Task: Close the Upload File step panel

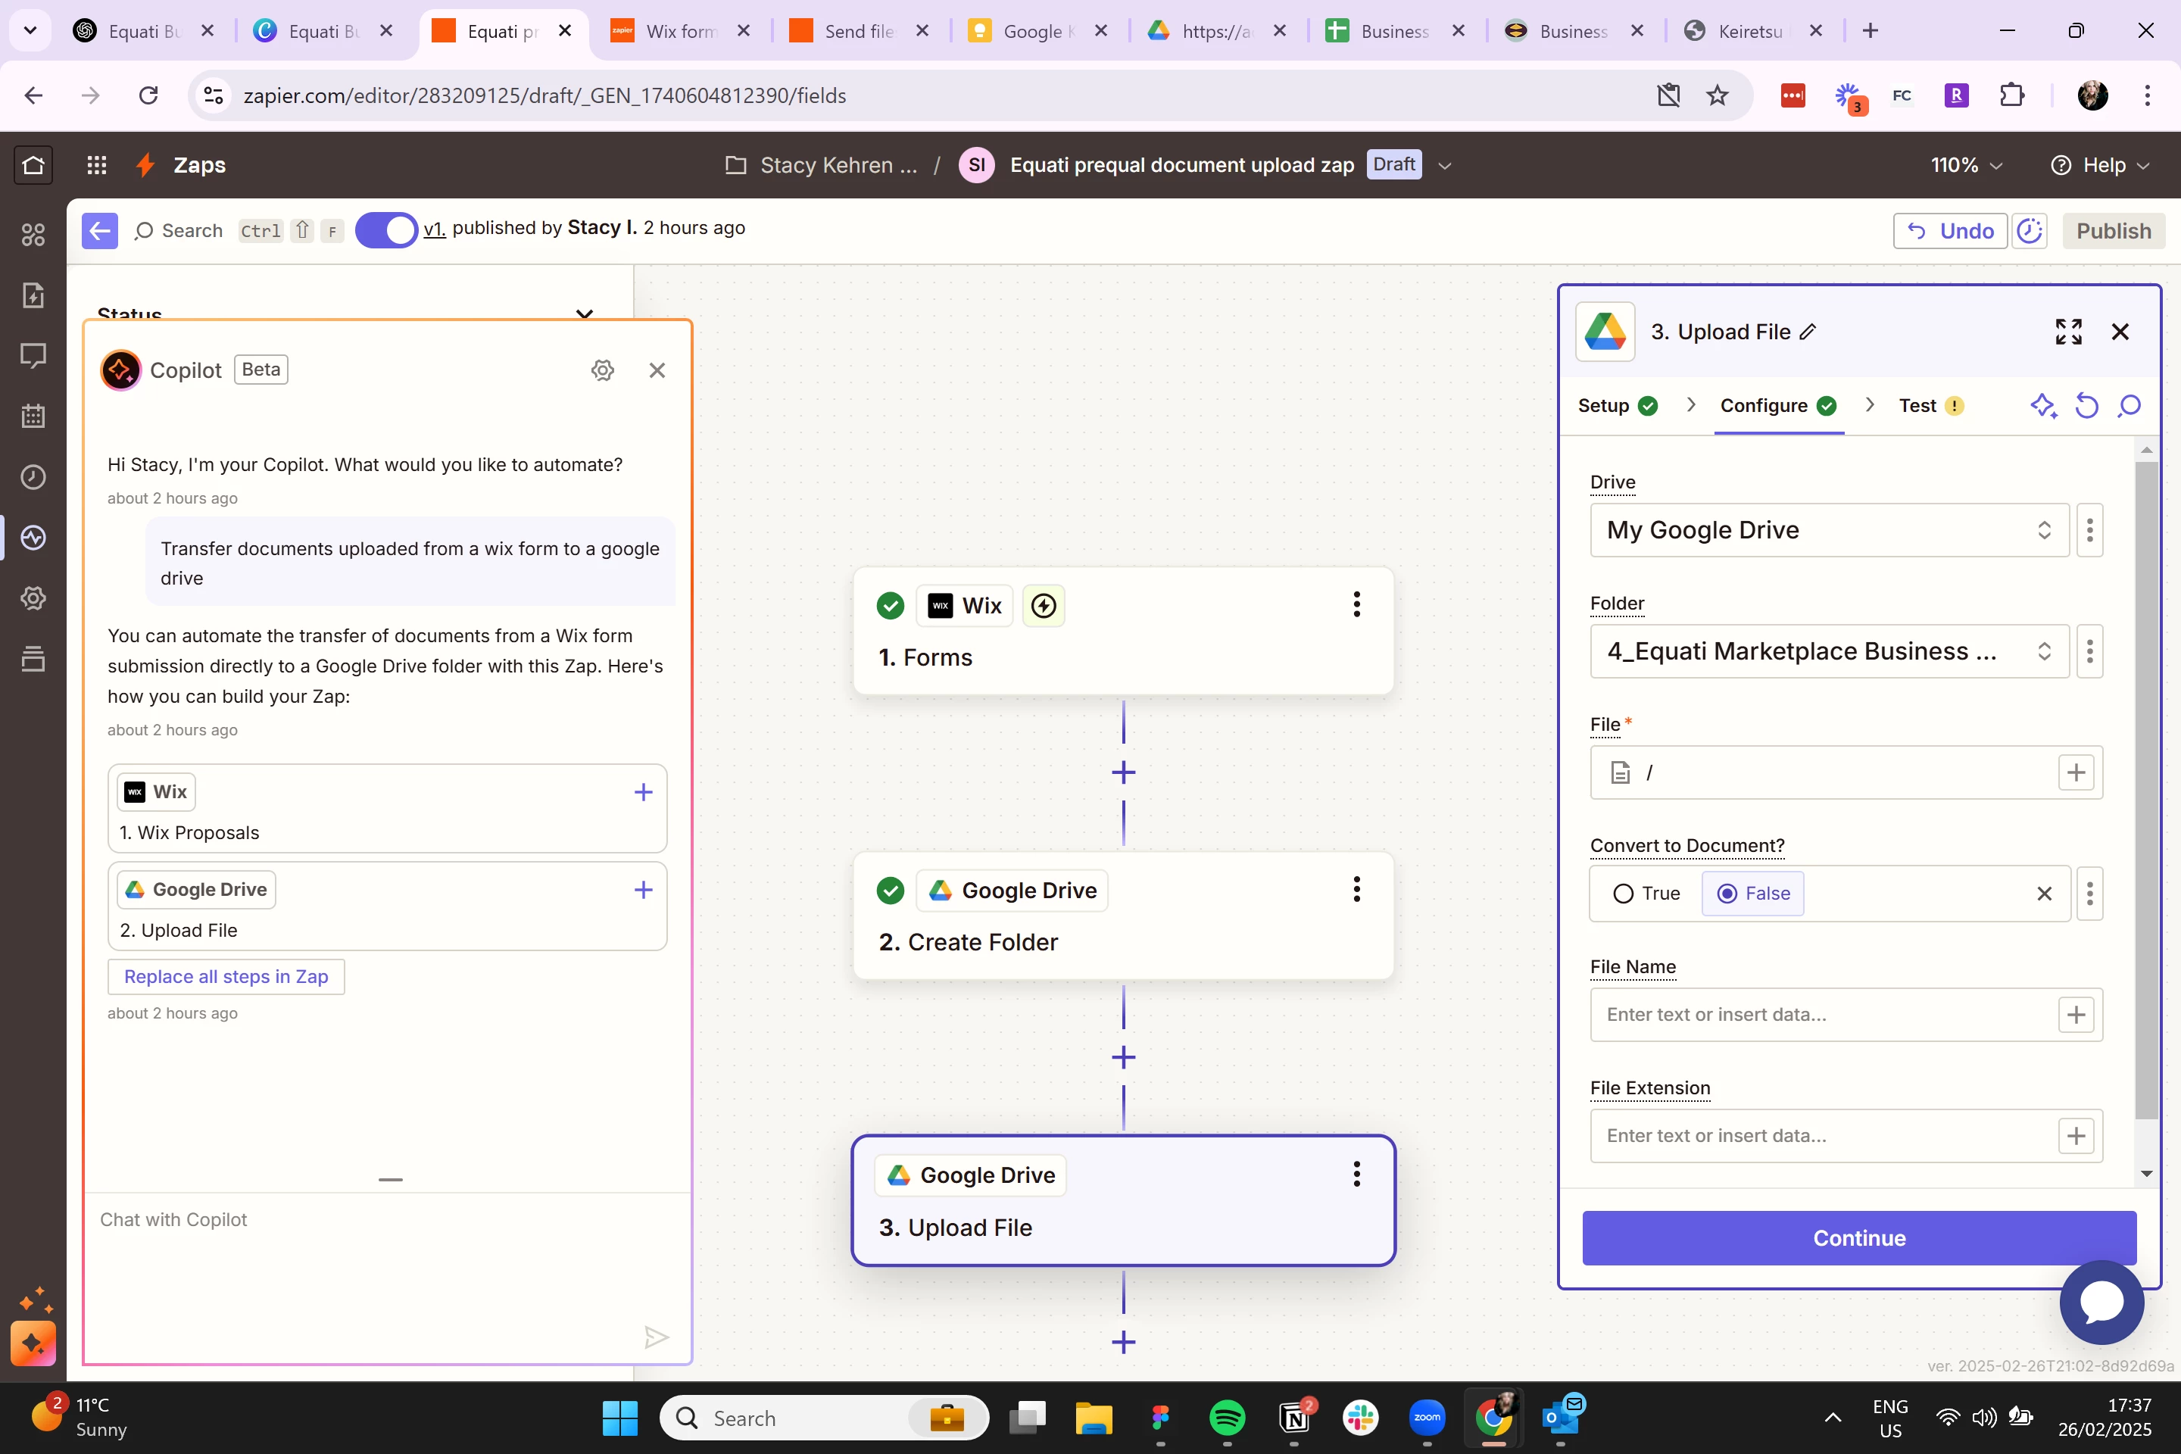Action: [2120, 331]
